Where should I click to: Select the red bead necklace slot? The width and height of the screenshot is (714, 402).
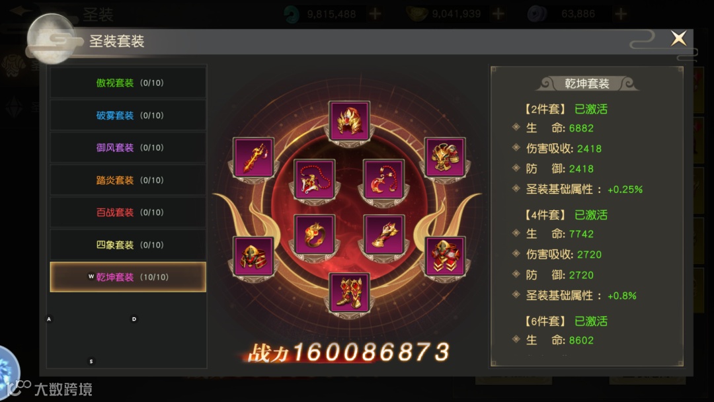[315, 179]
